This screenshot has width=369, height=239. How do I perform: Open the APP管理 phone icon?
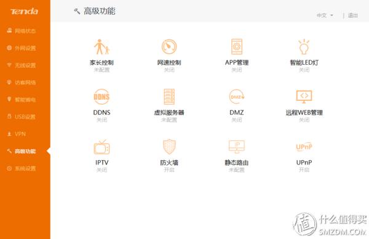237,47
